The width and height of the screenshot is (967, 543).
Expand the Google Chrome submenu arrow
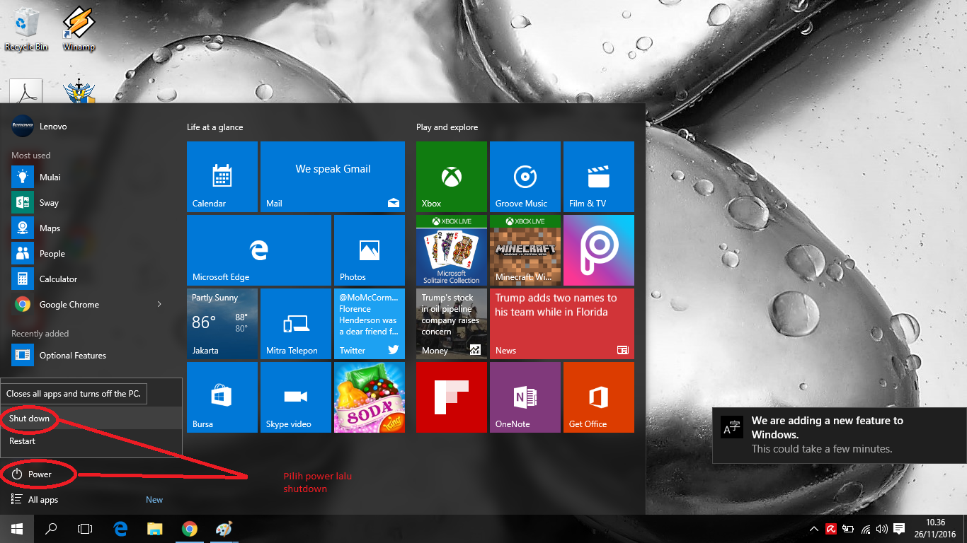pos(160,304)
